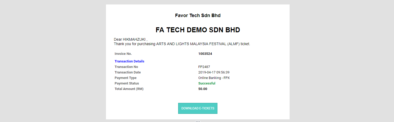Click the Favor Tech Sdn Bhd header
Image resolution: width=394 pixels, height=122 pixels.
[x=198, y=15]
